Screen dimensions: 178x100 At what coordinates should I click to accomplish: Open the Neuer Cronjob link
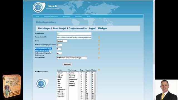pos(60,28)
